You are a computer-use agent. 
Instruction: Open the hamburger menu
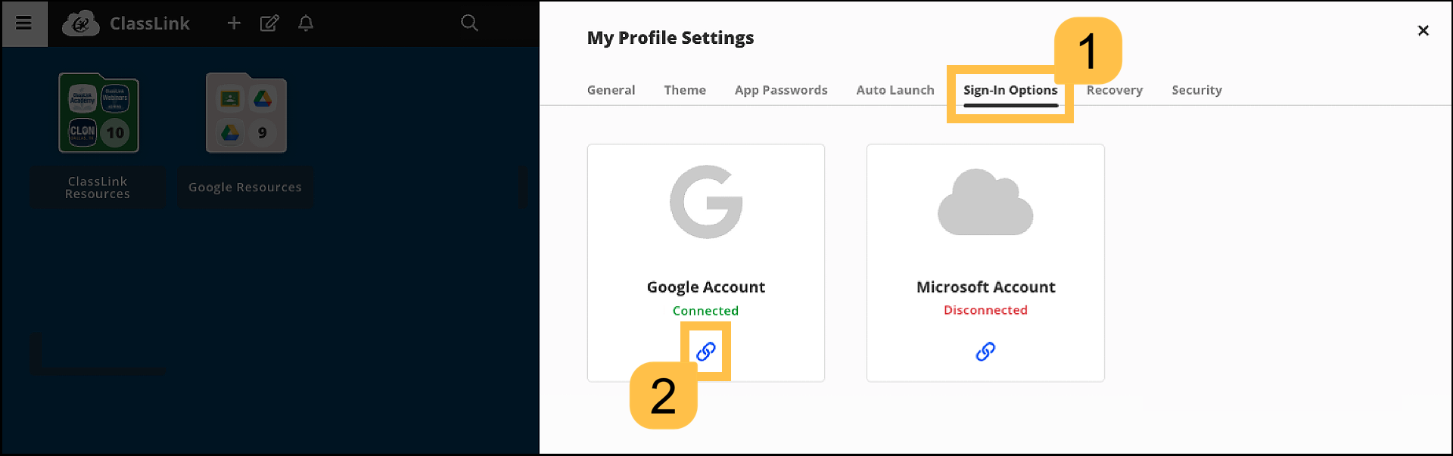click(x=23, y=23)
